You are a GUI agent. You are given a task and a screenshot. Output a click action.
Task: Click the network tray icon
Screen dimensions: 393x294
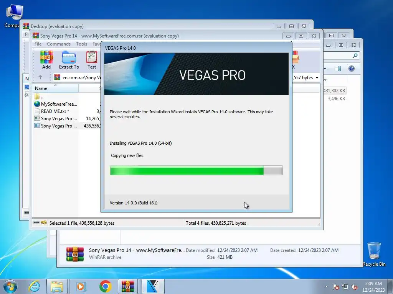click(345, 287)
